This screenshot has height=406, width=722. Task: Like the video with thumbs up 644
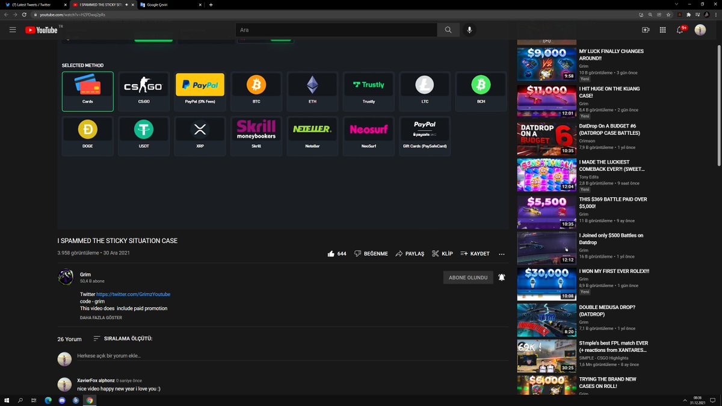coord(337,254)
